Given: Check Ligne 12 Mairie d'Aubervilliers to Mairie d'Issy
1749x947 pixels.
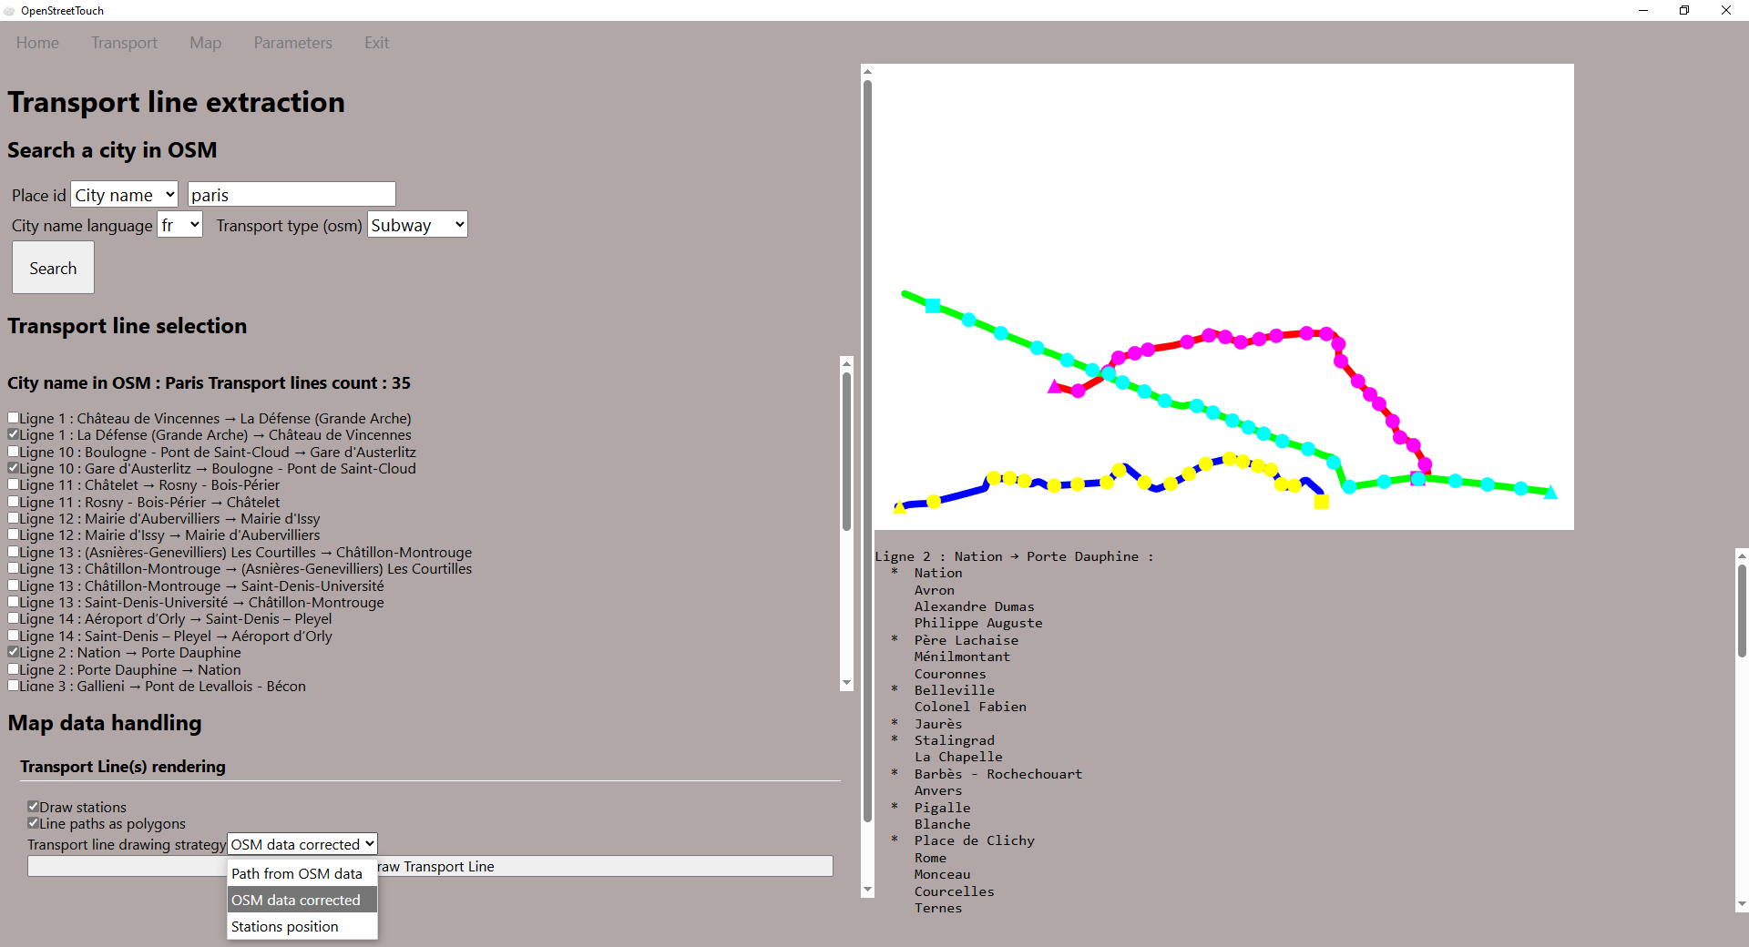Looking at the screenshot, I should 14,518.
